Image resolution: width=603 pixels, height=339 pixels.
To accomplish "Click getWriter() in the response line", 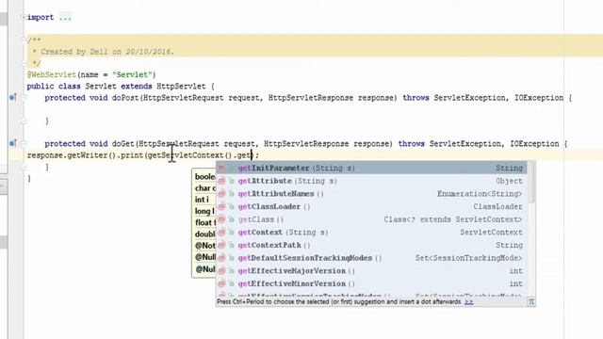I will 91,155.
